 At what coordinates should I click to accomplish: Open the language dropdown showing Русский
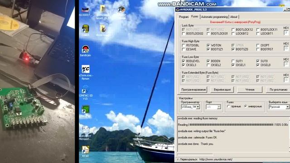pyautogui.click(x=279, y=107)
